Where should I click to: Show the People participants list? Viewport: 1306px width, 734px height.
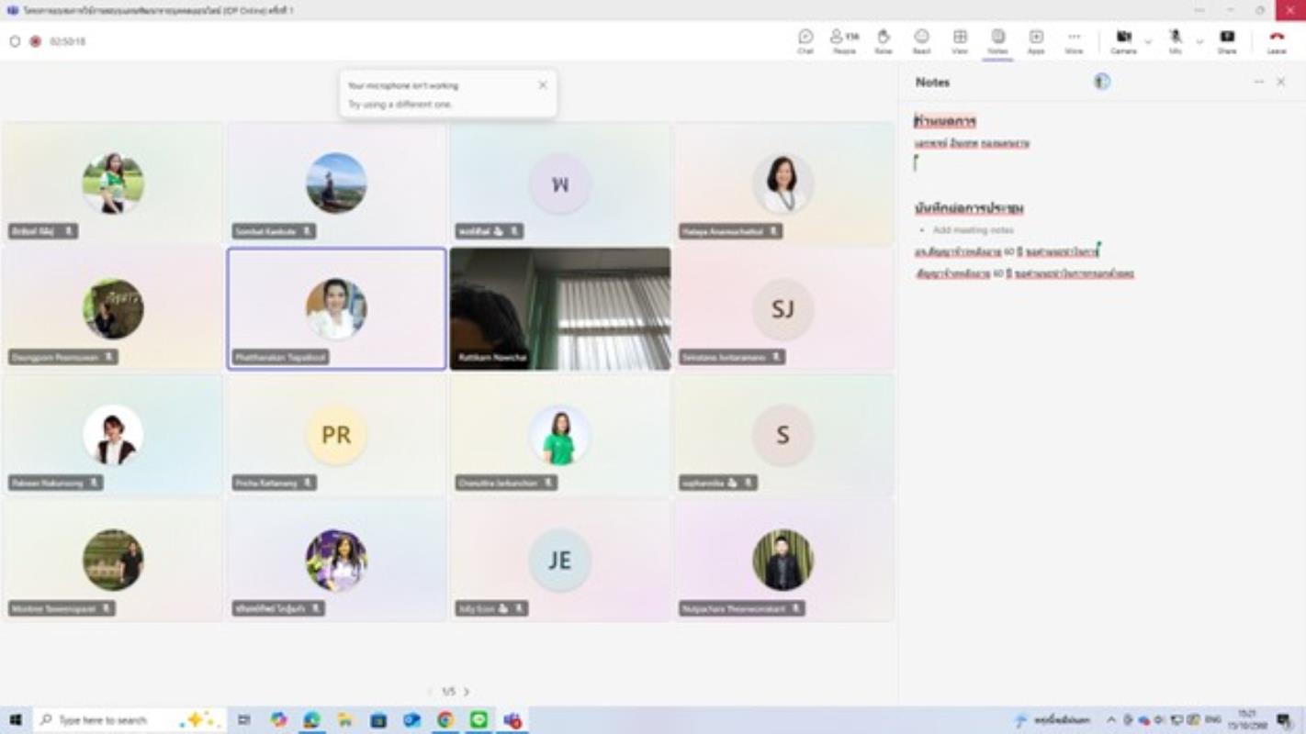(844, 40)
